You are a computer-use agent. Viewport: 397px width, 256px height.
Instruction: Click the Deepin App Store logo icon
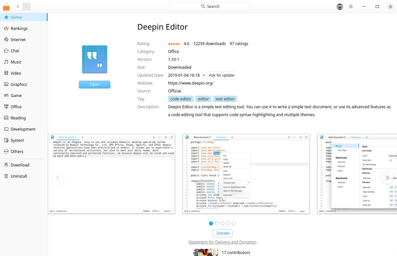pos(6,6)
